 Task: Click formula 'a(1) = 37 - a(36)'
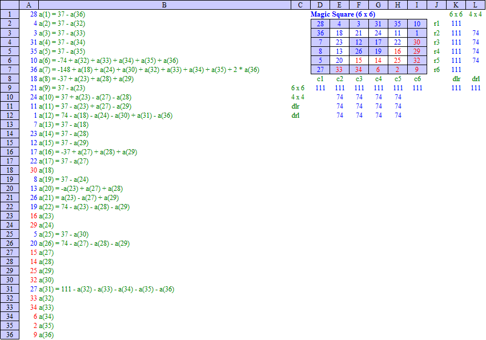click(62, 14)
